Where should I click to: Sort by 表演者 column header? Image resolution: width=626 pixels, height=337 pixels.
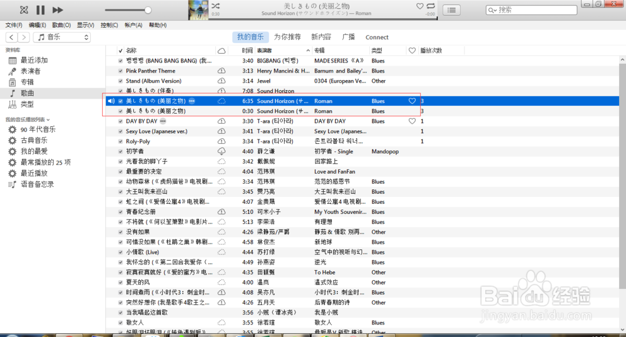pyautogui.click(x=264, y=51)
